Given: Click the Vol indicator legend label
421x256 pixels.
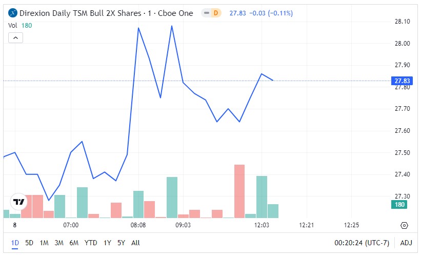Looking at the screenshot, I should click(x=13, y=25).
